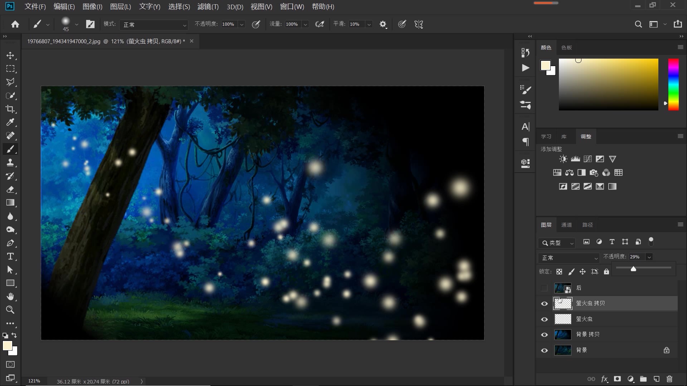Hide the 萤火虫 layer
This screenshot has width=687, height=386.
[x=544, y=319]
